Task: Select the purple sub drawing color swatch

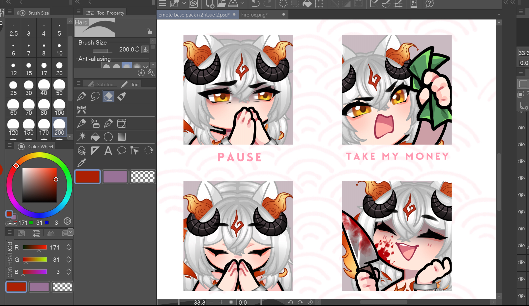Action: 115,177
